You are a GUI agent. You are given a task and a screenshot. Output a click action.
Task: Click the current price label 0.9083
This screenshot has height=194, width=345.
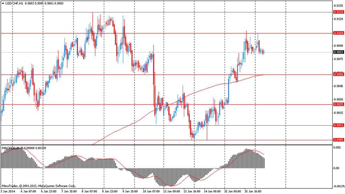click(338, 52)
